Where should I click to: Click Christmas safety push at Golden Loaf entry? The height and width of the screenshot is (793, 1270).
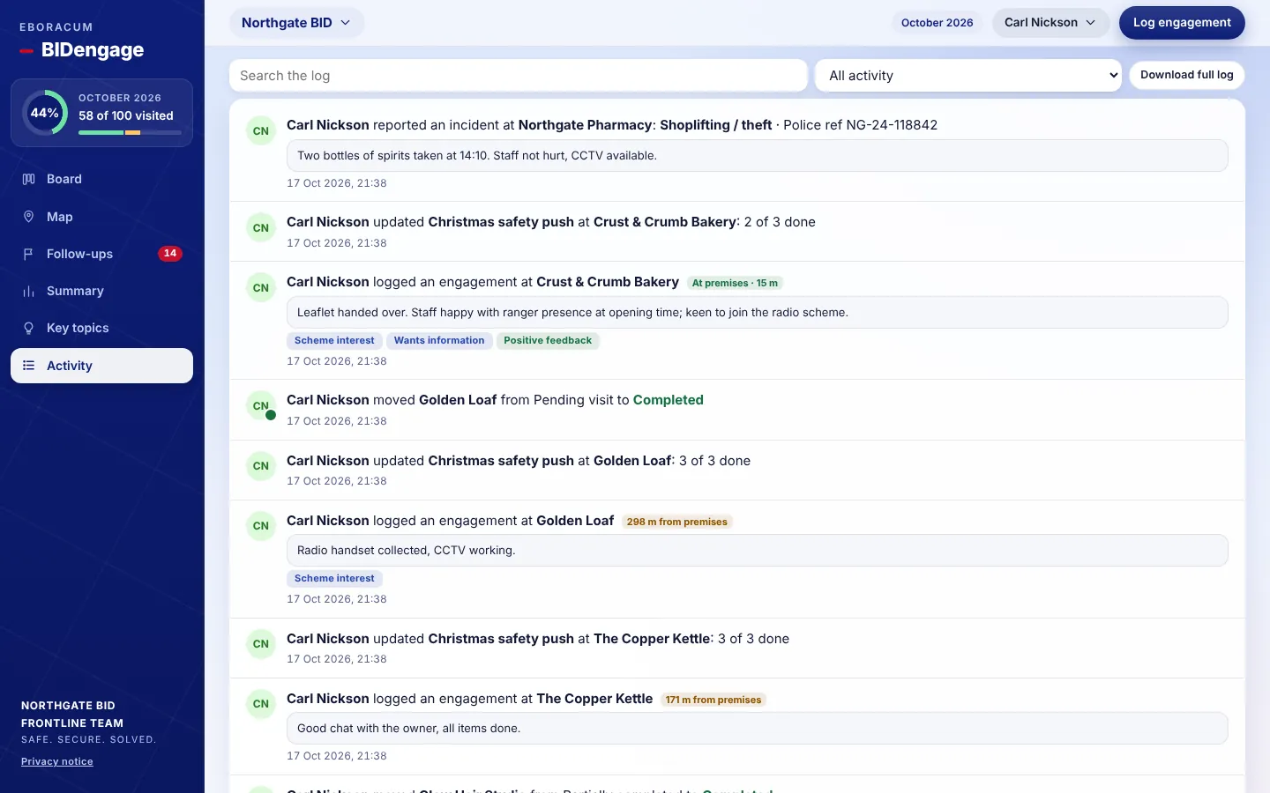501,461
